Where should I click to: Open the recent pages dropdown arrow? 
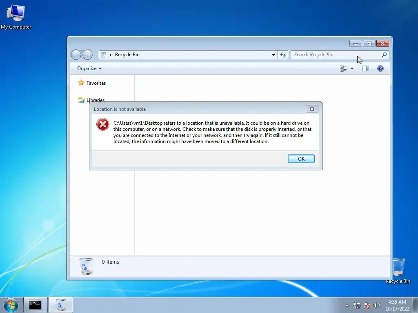96,55
